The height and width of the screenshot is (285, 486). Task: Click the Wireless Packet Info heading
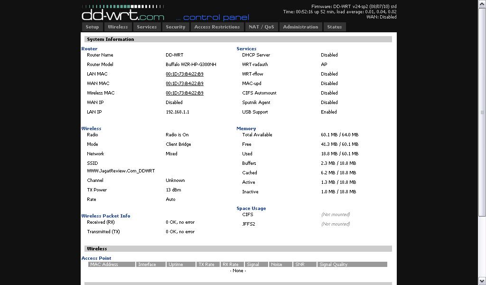pyautogui.click(x=105, y=216)
